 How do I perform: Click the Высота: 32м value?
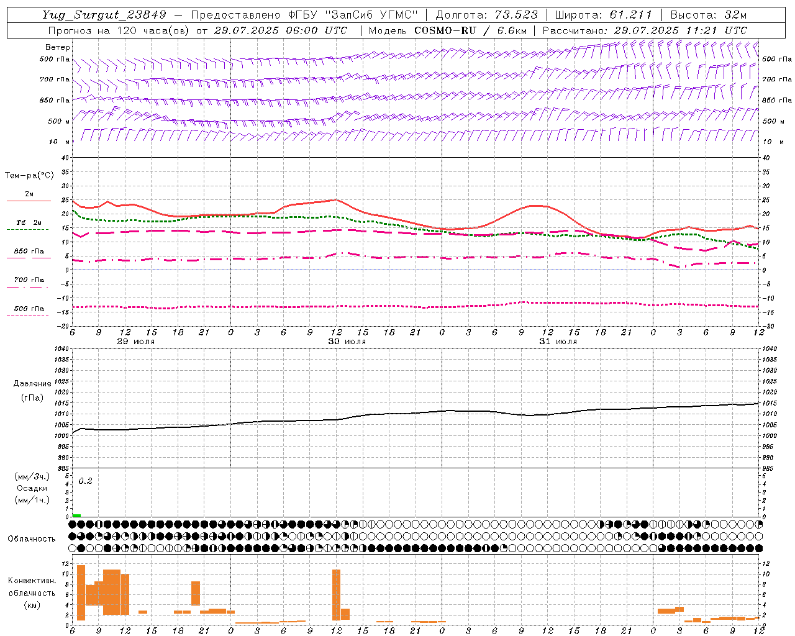click(x=708, y=15)
